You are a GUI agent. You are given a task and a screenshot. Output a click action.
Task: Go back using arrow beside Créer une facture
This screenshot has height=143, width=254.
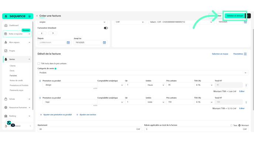pyautogui.click(x=37, y=16)
